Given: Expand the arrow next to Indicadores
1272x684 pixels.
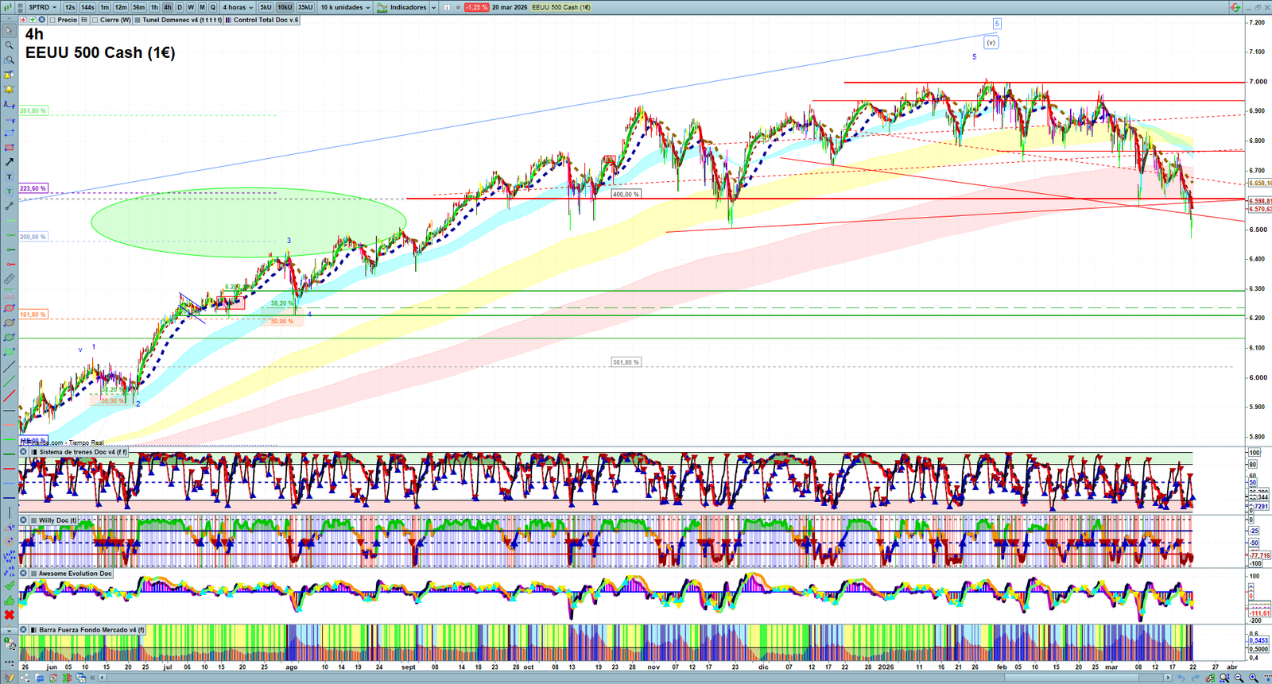Looking at the screenshot, I should [433, 7].
